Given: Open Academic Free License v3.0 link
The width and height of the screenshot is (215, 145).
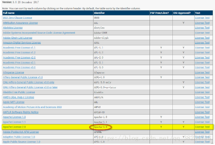Looking at the screenshot, I should click(x=19, y=67).
